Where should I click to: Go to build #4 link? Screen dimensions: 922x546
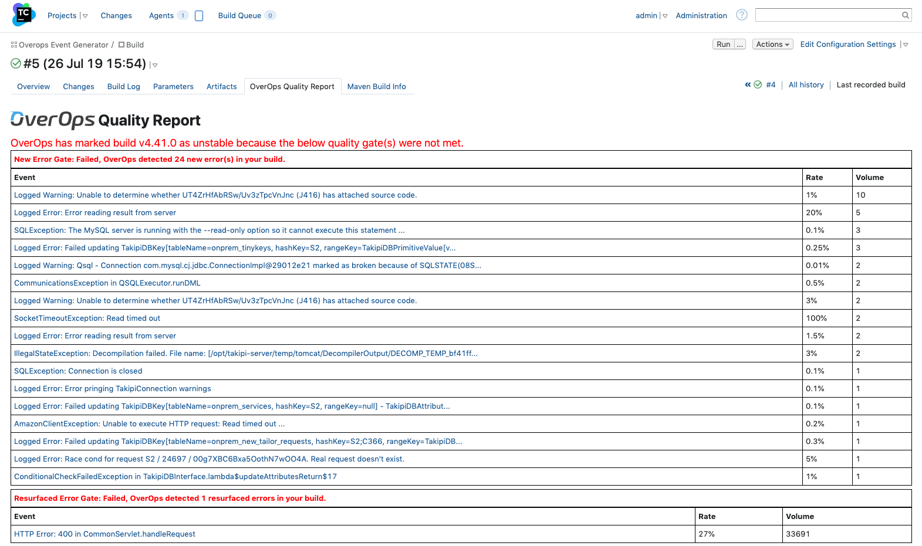pyautogui.click(x=771, y=84)
